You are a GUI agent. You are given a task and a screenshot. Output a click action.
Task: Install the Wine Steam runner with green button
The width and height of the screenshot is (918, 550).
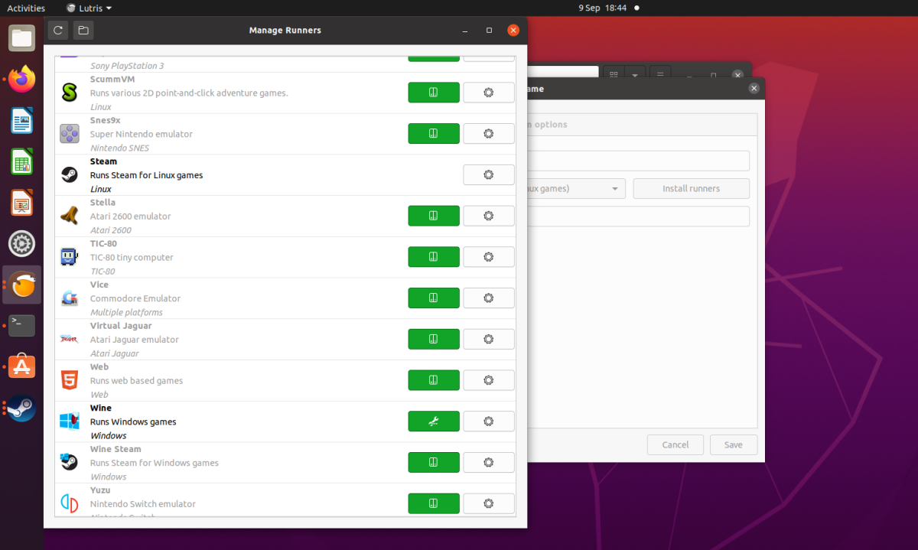click(434, 463)
